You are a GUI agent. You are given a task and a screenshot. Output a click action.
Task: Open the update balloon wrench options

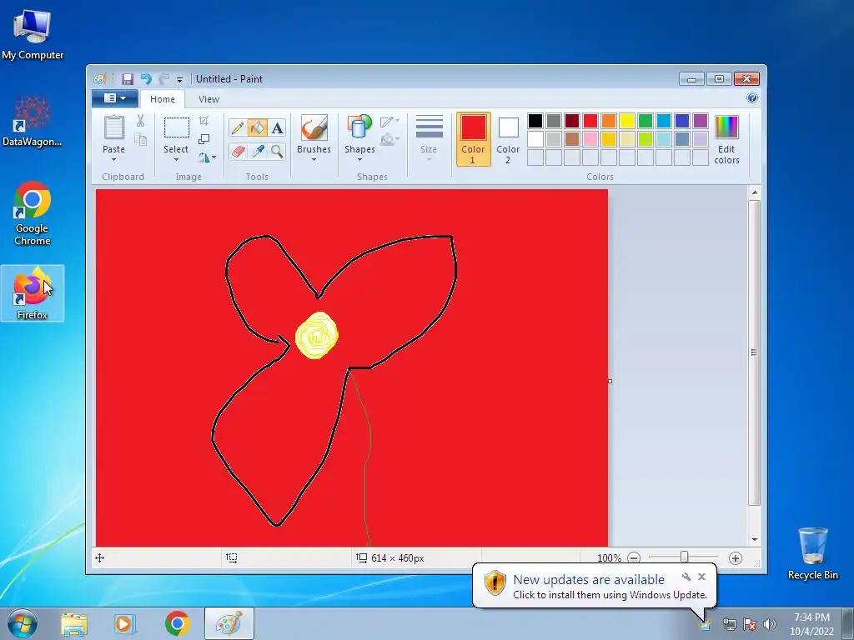click(686, 577)
